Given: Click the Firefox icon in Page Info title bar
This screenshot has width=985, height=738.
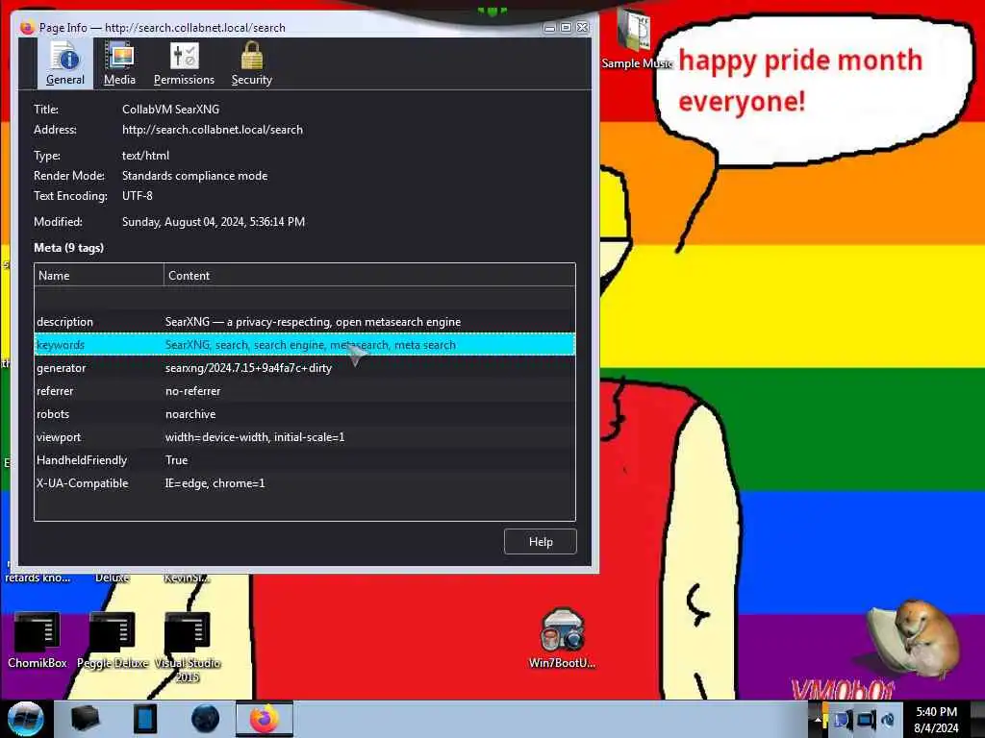Looking at the screenshot, I should click(28, 28).
